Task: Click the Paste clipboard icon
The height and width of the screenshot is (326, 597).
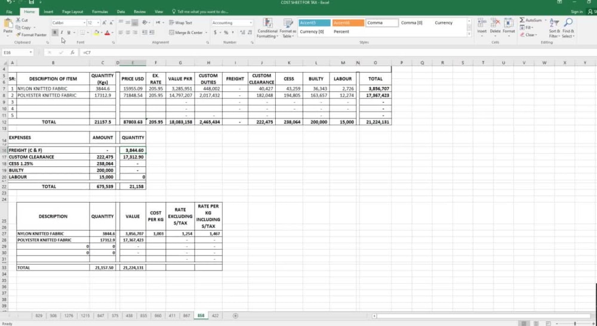Action: click(x=8, y=24)
